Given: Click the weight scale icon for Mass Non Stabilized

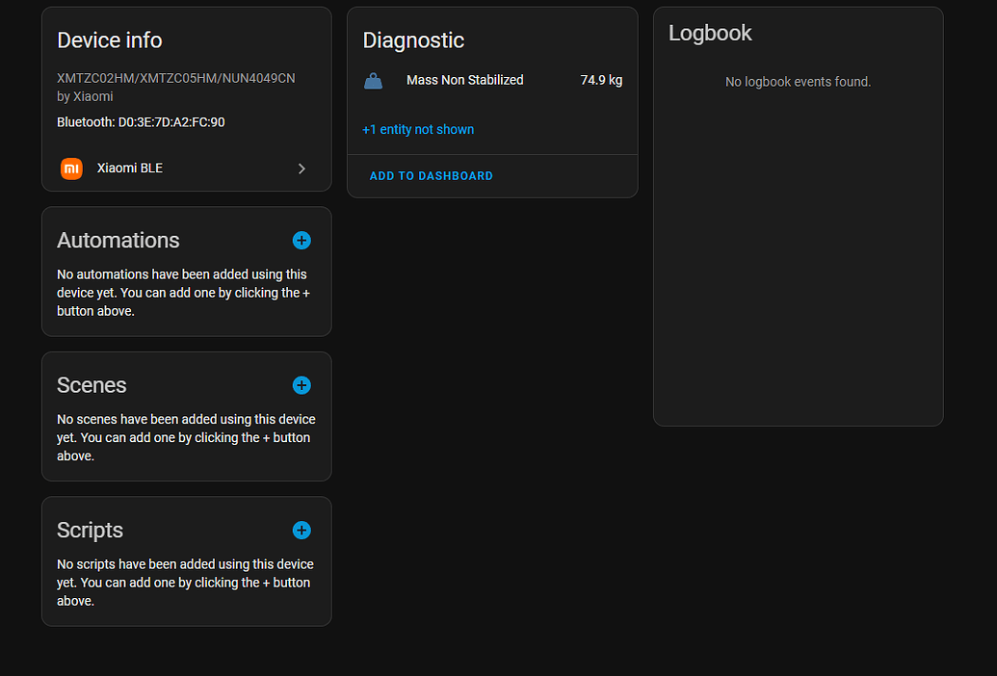Looking at the screenshot, I should [x=373, y=80].
